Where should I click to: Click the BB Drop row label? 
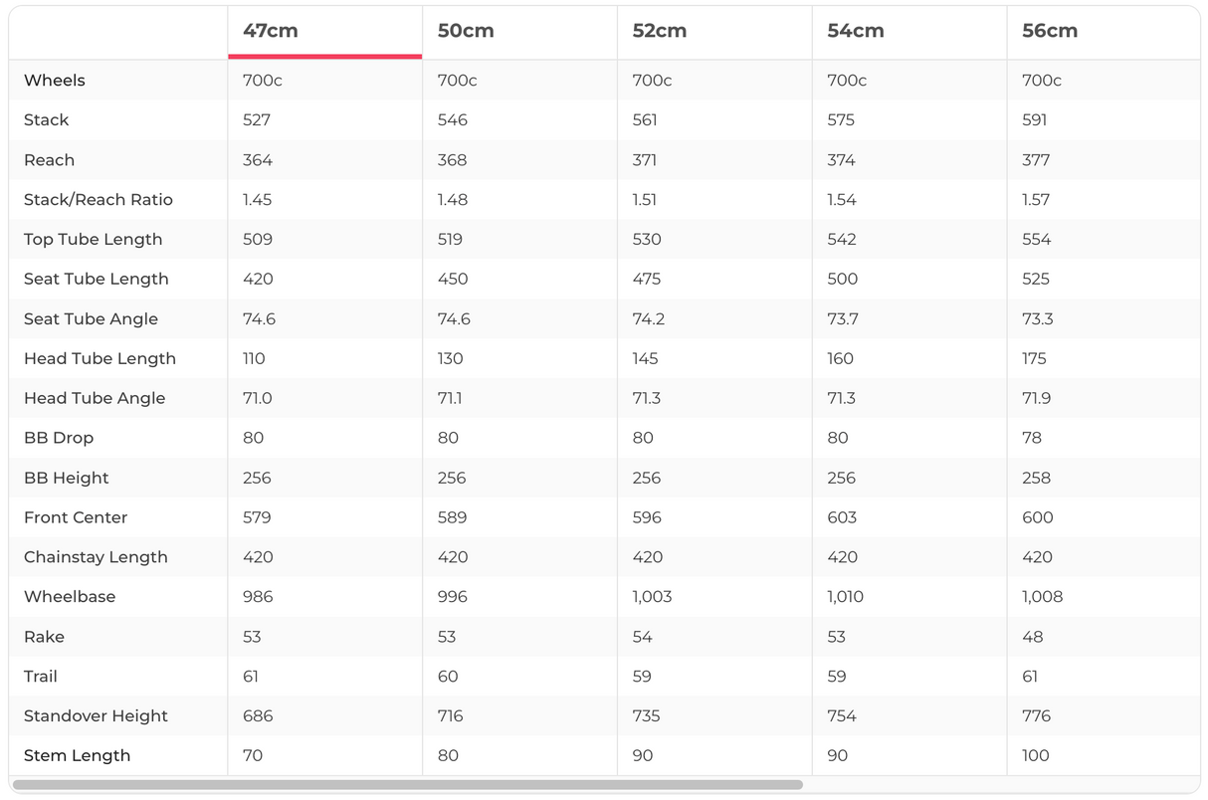(59, 438)
